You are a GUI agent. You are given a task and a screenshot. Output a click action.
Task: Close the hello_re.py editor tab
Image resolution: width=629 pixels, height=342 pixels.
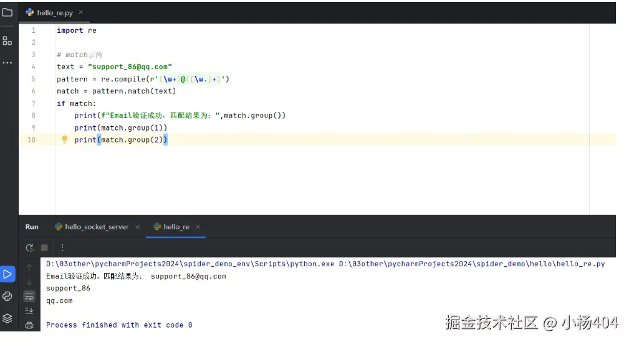(x=80, y=12)
